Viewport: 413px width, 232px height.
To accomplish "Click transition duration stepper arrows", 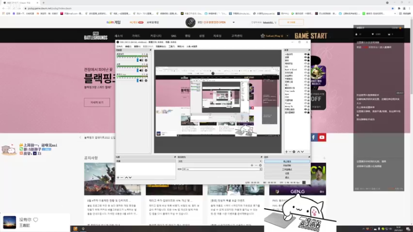I will point(261,169).
